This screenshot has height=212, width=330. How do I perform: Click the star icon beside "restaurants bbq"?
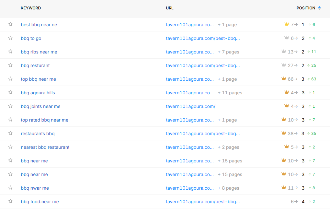pyautogui.click(x=10, y=133)
